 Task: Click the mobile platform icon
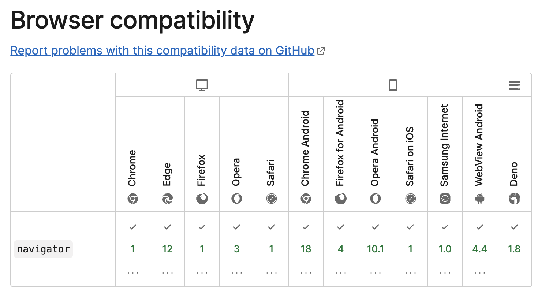click(393, 85)
